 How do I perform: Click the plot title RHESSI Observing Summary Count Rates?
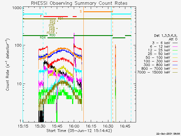click(x=79, y=3)
